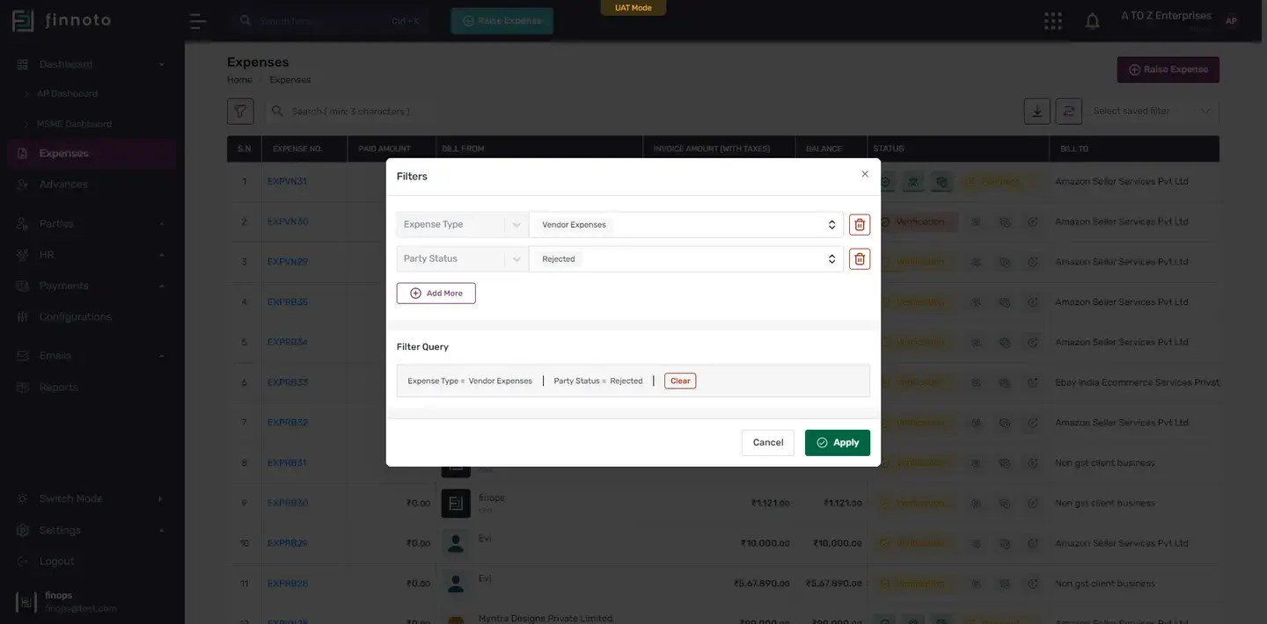Screen dimensions: 1267x624
Task: Open expense EXPRB30 link
Action: [288, 504]
